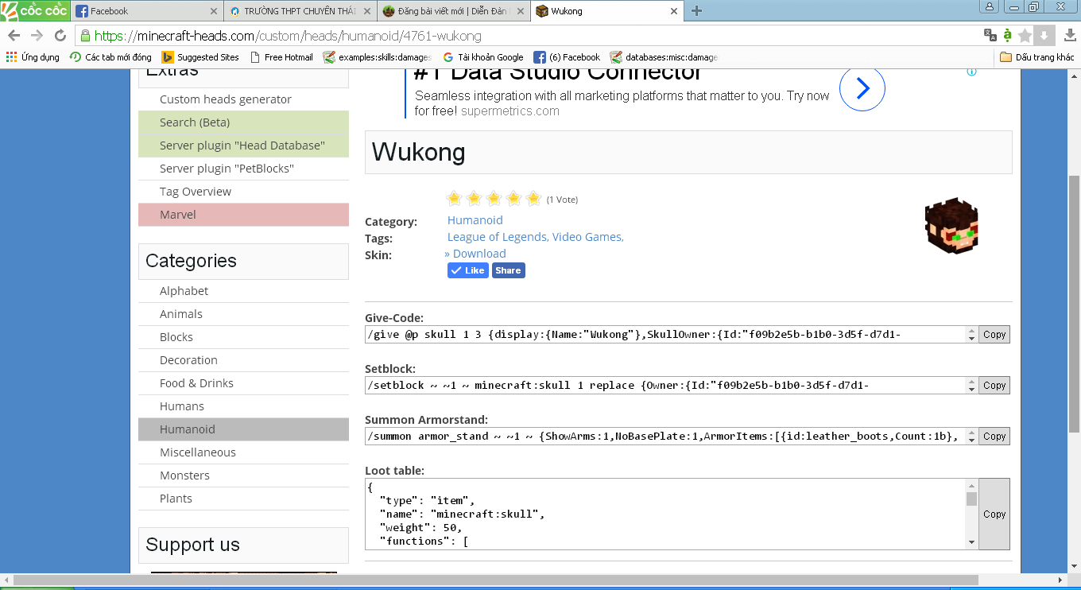
Task: Click the horizontal scrollbar at the bottom
Action: (x=493, y=580)
